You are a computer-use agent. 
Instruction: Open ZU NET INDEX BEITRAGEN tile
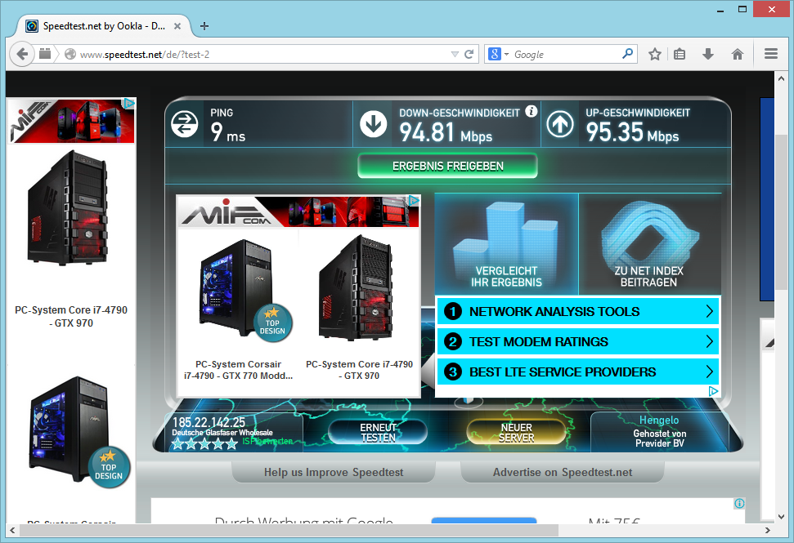coord(650,244)
